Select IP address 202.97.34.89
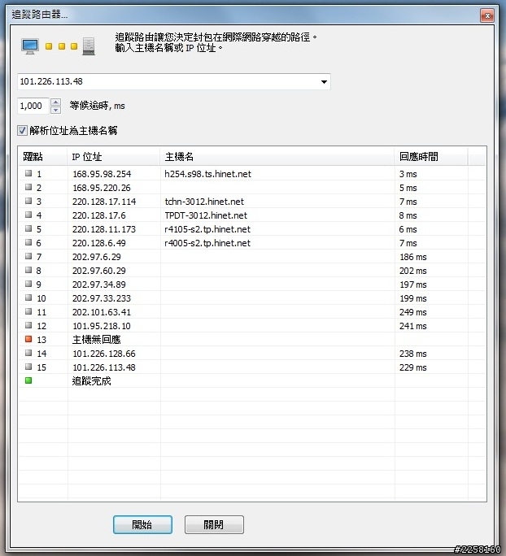The height and width of the screenshot is (556, 506). tap(99, 285)
